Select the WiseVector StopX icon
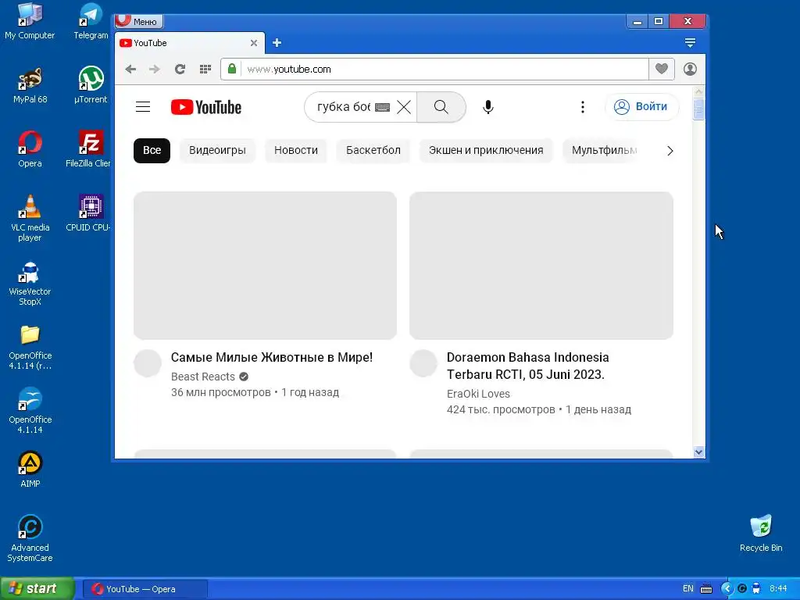The height and width of the screenshot is (600, 800). [30, 283]
